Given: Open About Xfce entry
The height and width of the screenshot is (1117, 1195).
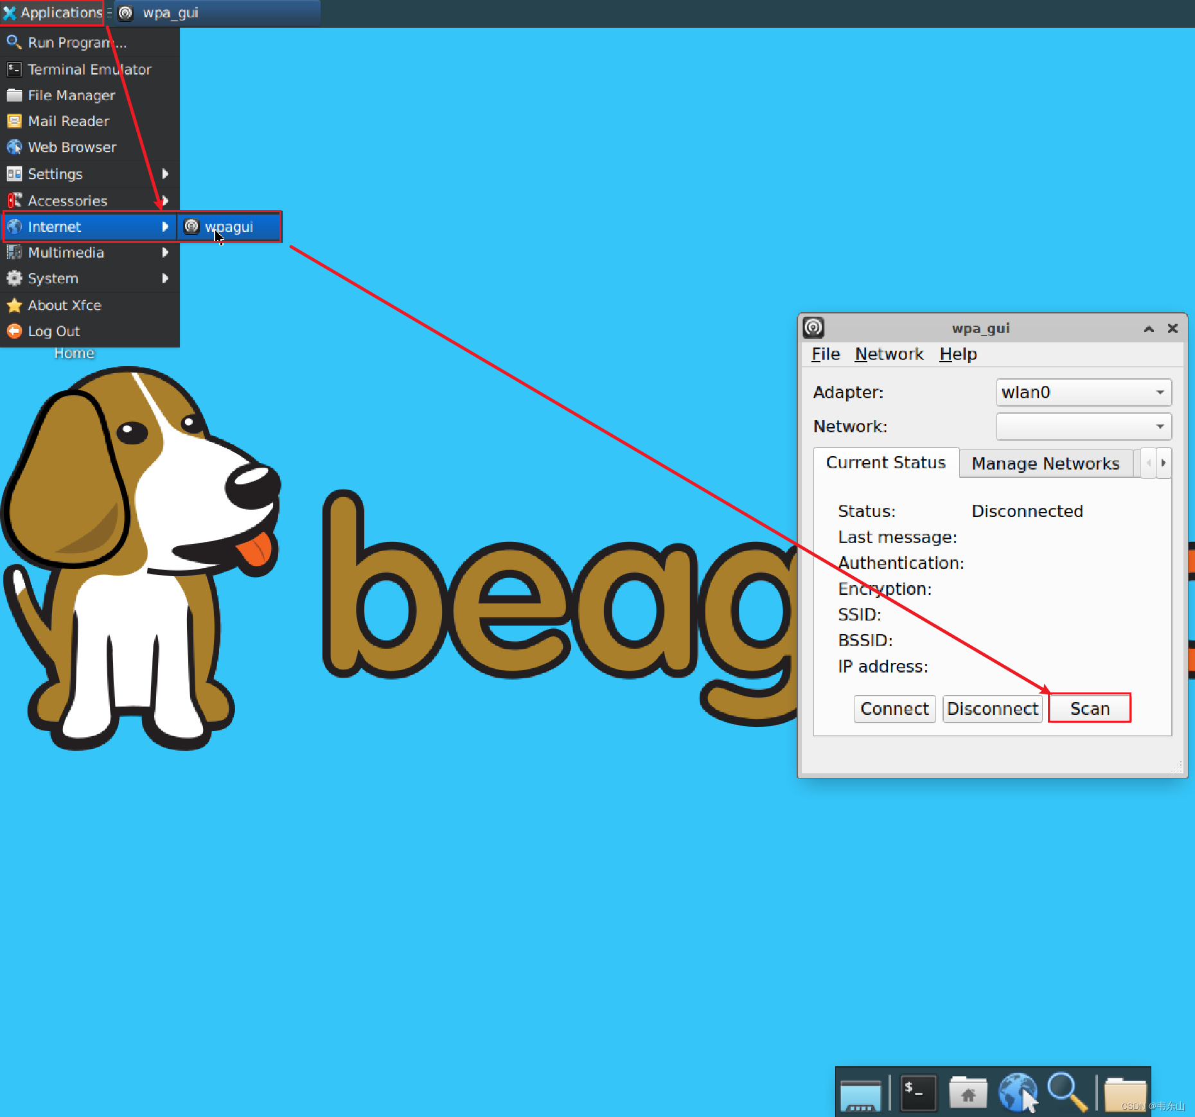Looking at the screenshot, I should tap(90, 305).
